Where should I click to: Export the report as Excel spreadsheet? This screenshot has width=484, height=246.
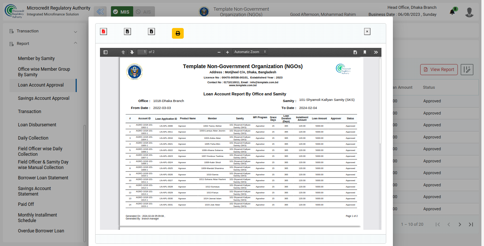(x=151, y=31)
